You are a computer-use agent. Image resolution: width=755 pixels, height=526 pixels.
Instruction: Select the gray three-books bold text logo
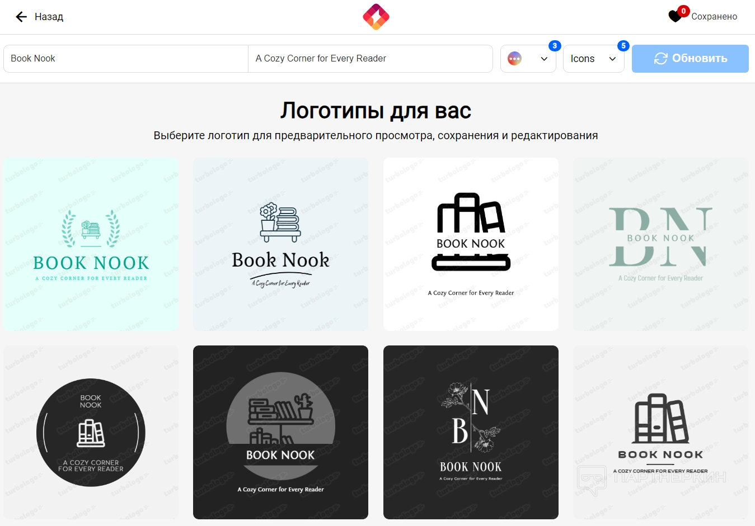(660, 432)
